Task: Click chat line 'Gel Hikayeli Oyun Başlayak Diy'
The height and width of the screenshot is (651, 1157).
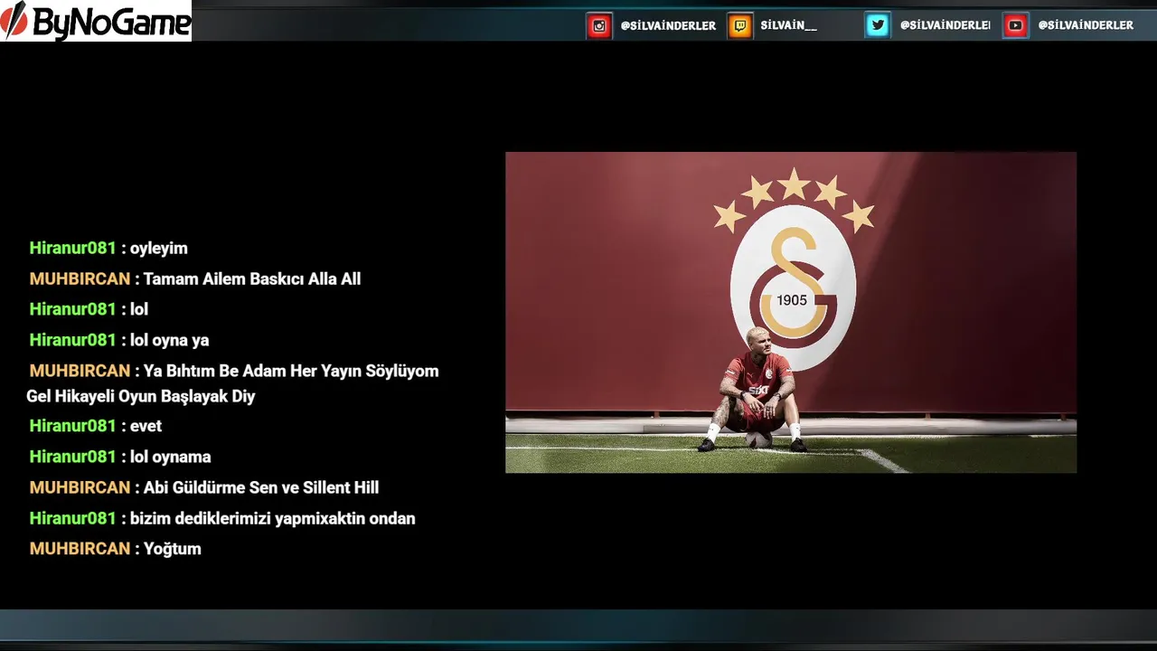Action: 141,397
